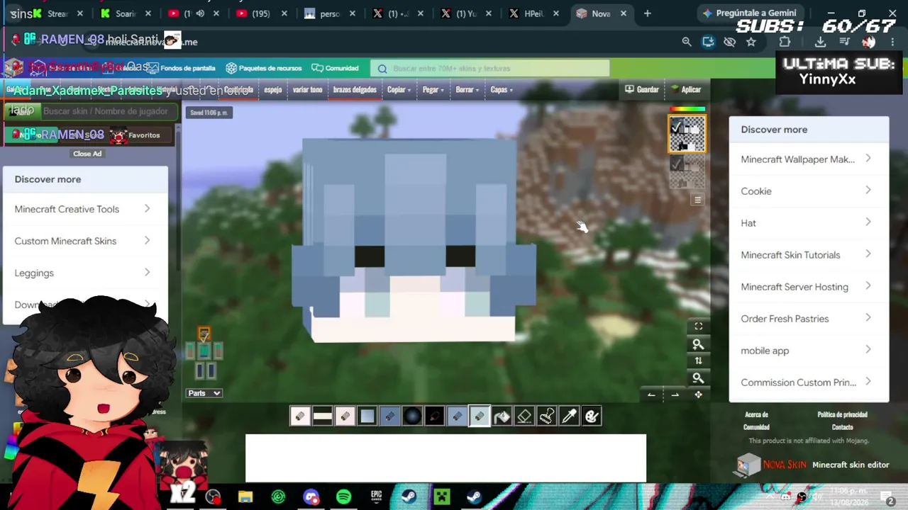Select the dark sphere brush tool
The width and height of the screenshot is (908, 510).
(412, 416)
